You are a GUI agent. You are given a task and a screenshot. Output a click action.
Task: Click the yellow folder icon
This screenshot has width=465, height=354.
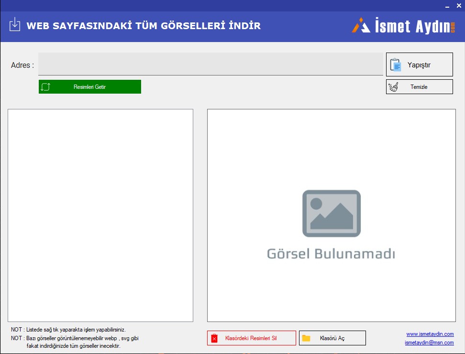pyautogui.click(x=306, y=338)
